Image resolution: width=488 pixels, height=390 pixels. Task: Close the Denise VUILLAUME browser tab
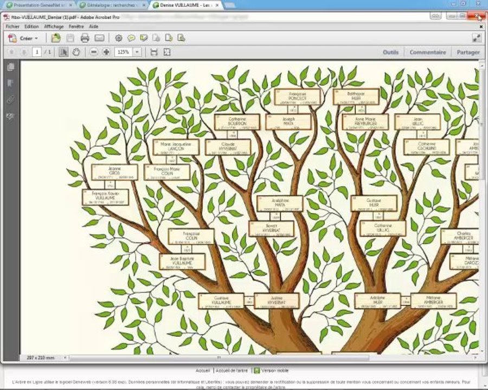(x=217, y=5)
